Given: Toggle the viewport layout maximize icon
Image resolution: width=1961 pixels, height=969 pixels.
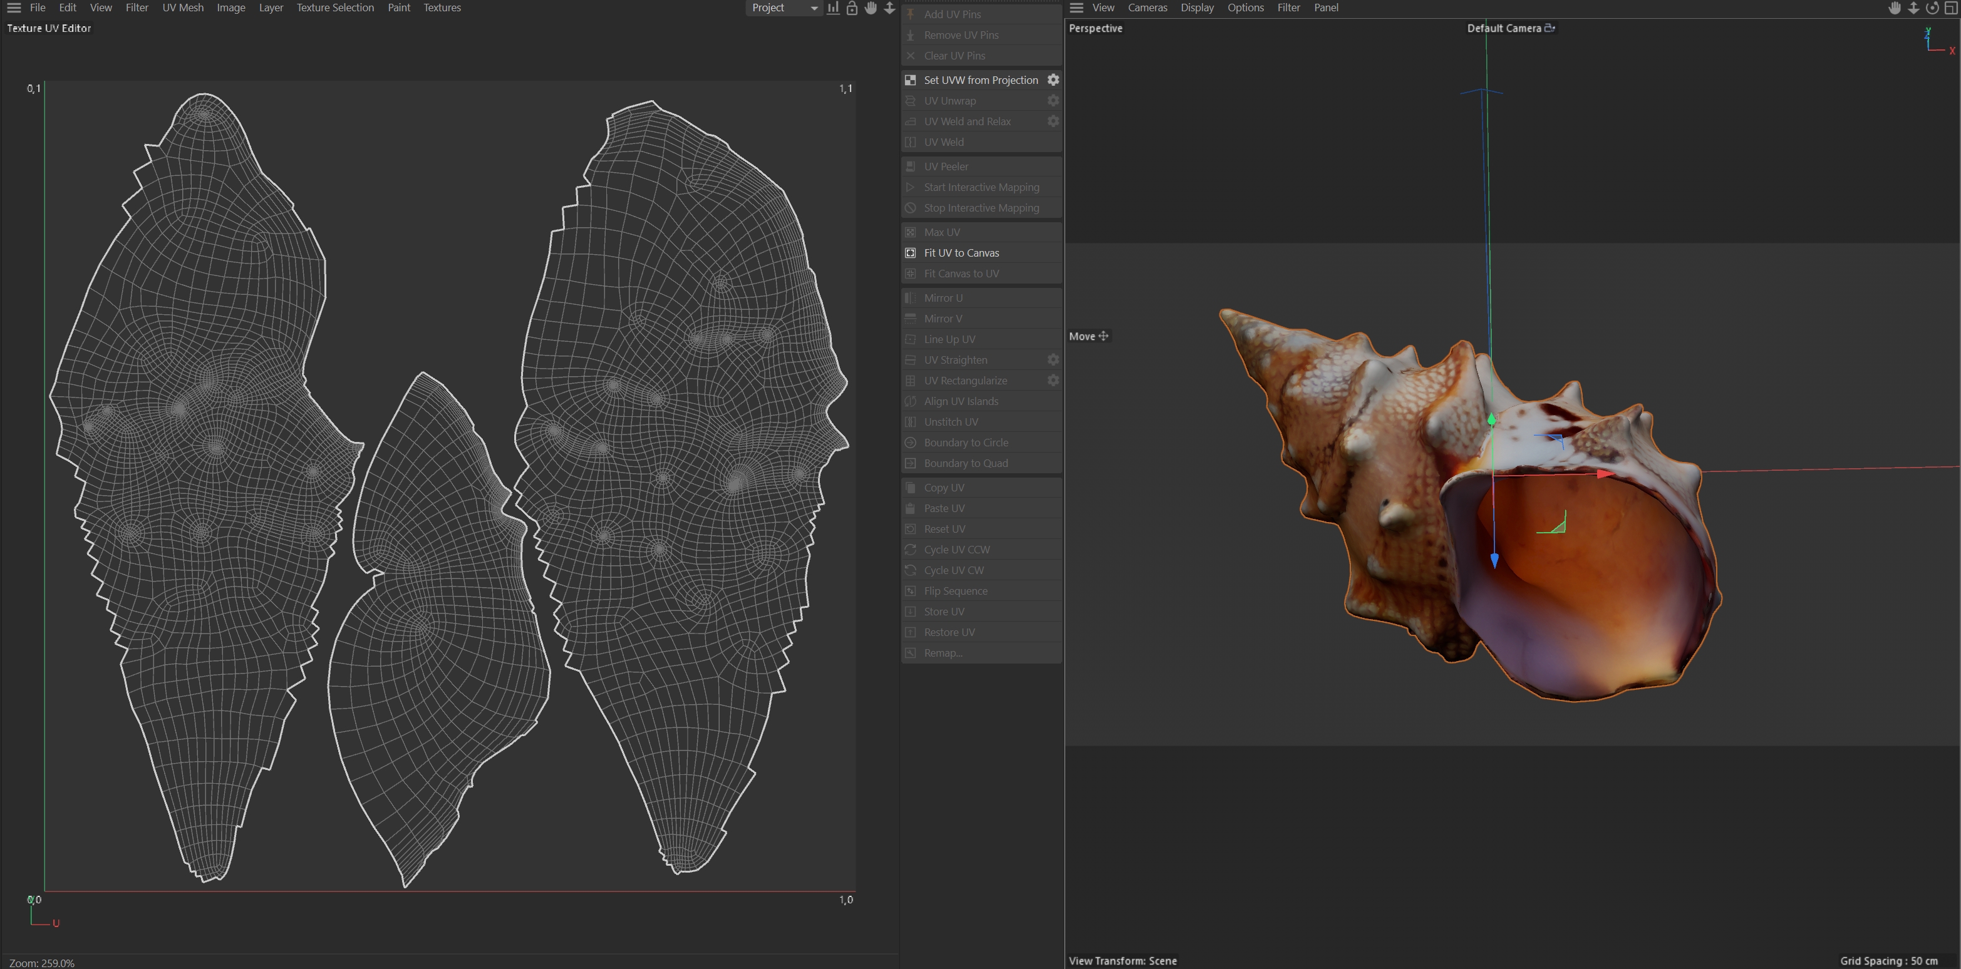Looking at the screenshot, I should [x=1950, y=8].
